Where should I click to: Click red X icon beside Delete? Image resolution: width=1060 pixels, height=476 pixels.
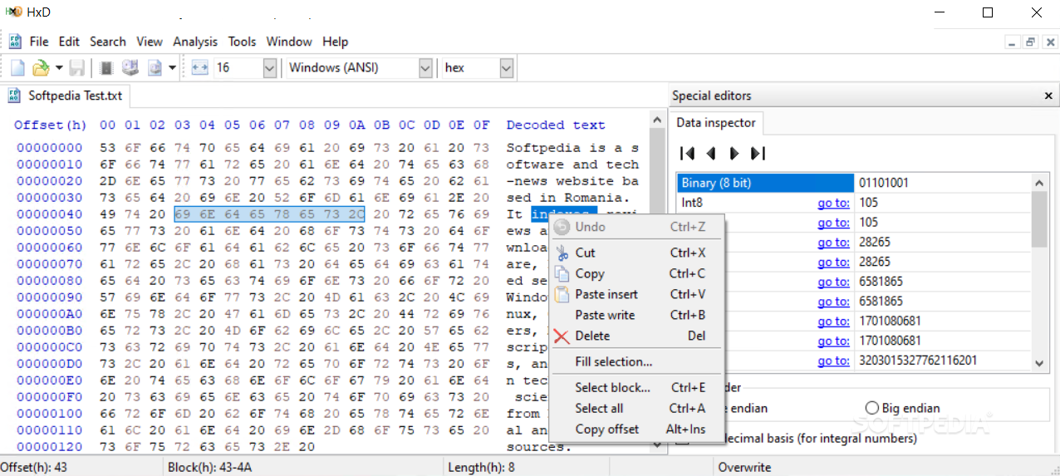pos(562,336)
